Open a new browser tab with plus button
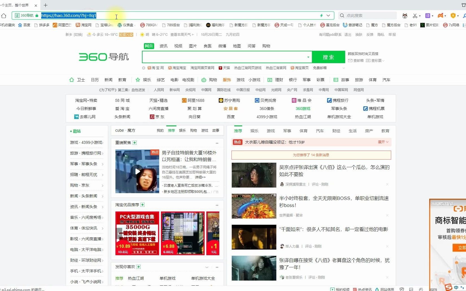466x291 pixels. [45, 5]
